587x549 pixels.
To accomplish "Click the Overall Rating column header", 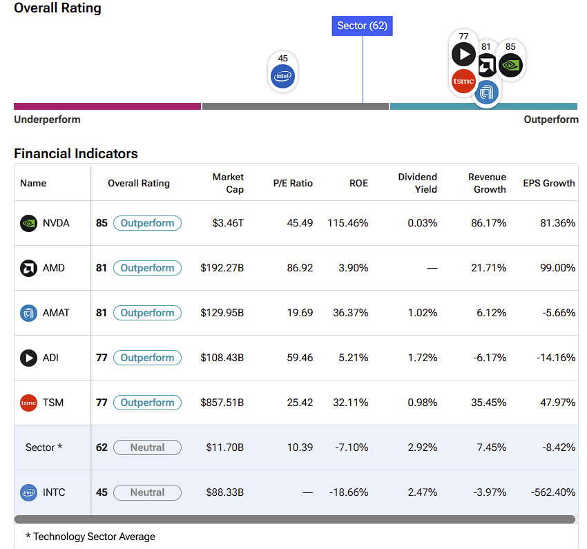I will pos(139,184).
